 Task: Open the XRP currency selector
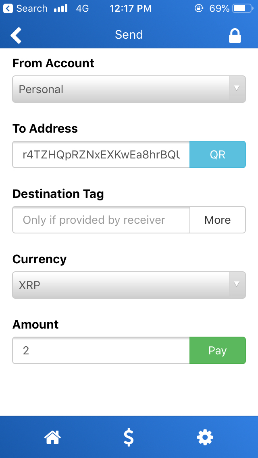tap(121, 285)
